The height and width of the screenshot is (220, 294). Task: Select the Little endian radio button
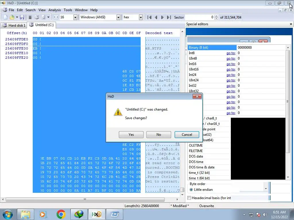(x=191, y=190)
